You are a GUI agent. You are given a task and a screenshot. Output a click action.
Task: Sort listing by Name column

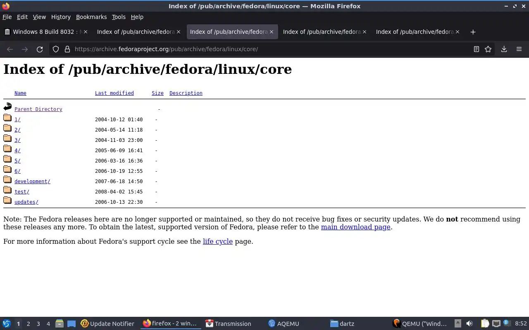pyautogui.click(x=20, y=93)
